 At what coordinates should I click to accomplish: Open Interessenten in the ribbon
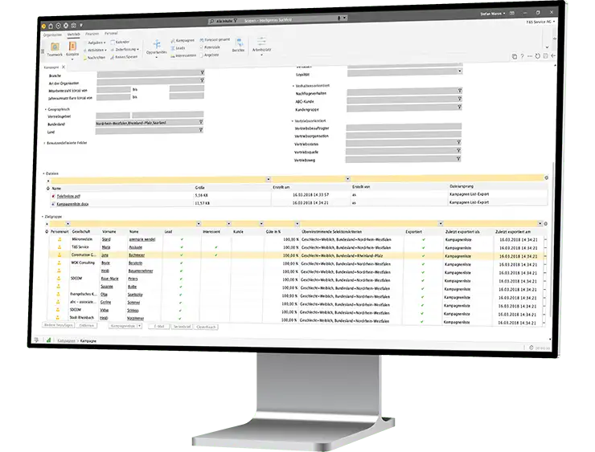point(183,55)
